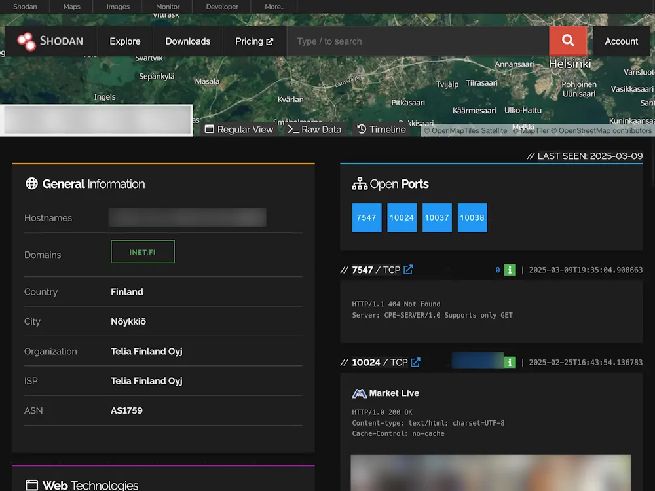Select the 'Telia Finland Oyj' Organization value

coord(147,351)
